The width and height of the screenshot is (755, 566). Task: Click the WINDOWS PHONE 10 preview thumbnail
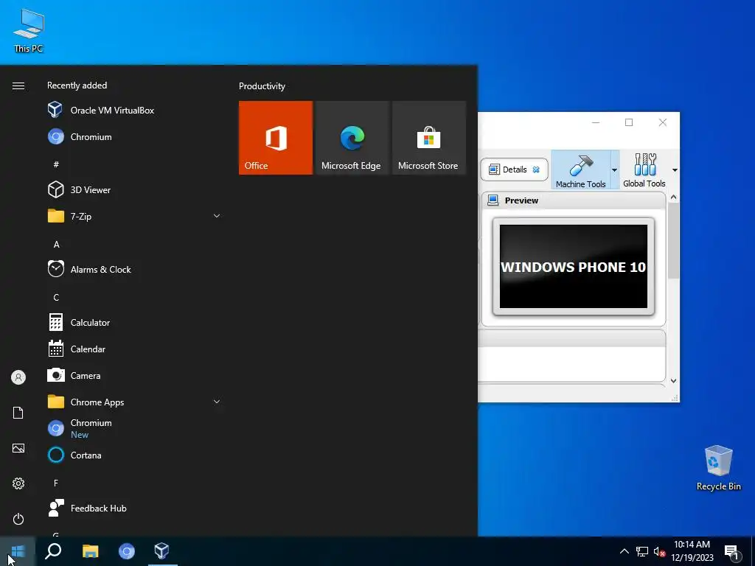point(574,267)
